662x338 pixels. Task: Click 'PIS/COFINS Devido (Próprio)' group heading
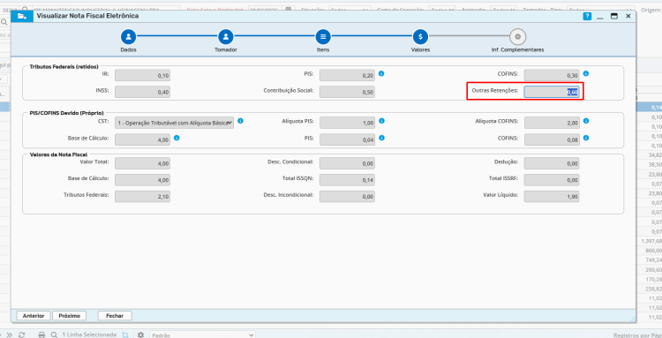pyautogui.click(x=67, y=113)
